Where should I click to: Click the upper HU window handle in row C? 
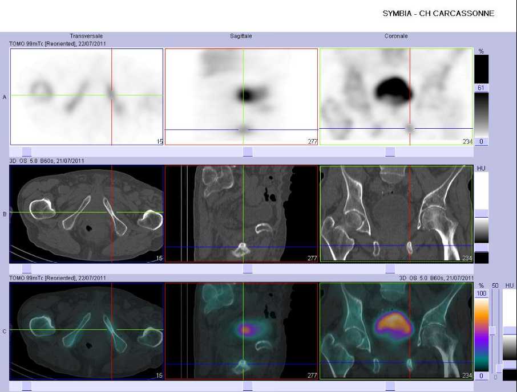(x=510, y=330)
